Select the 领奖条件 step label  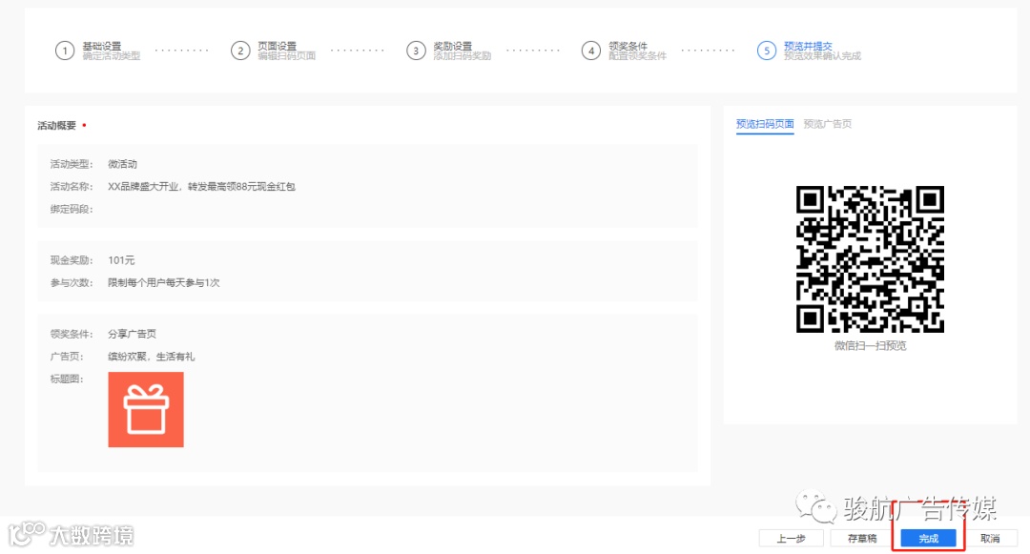pyautogui.click(x=628, y=46)
